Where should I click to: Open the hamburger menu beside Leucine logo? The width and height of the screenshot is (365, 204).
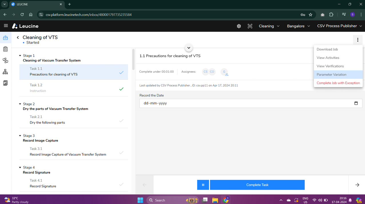pyautogui.click(x=6, y=26)
